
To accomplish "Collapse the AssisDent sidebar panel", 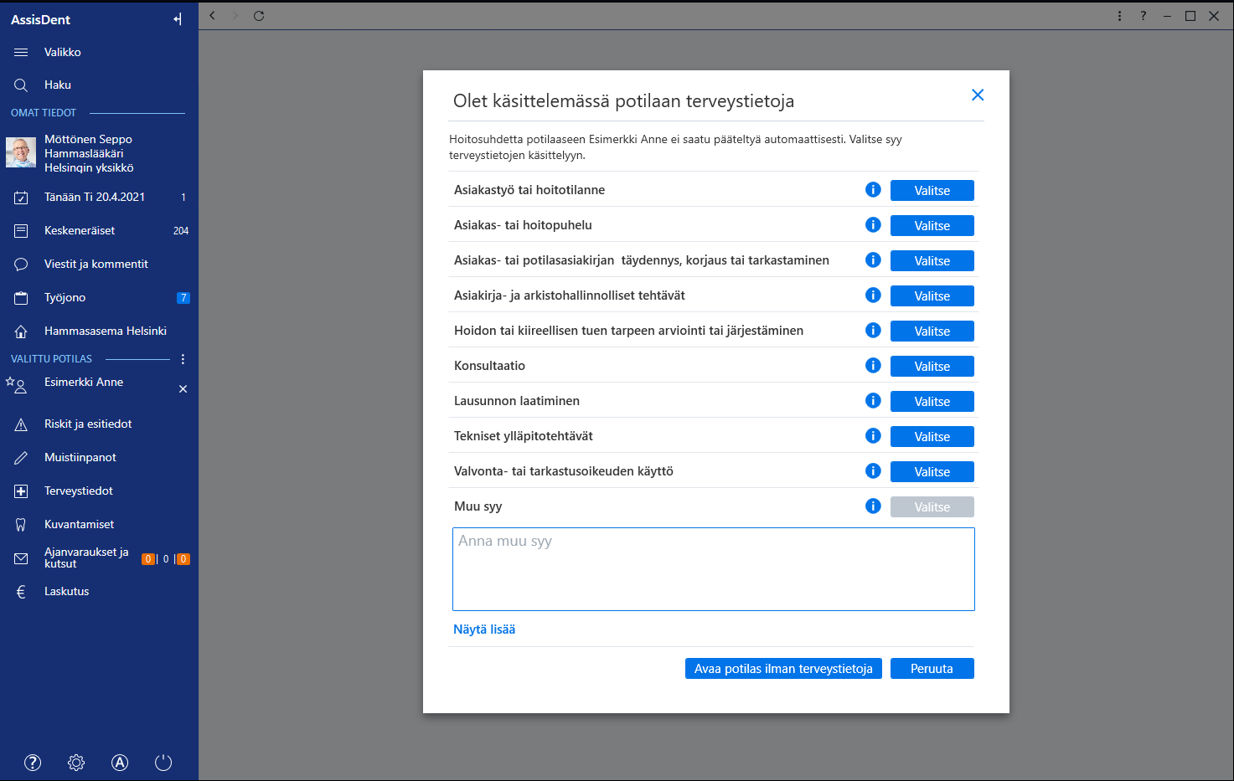I will 178,19.
